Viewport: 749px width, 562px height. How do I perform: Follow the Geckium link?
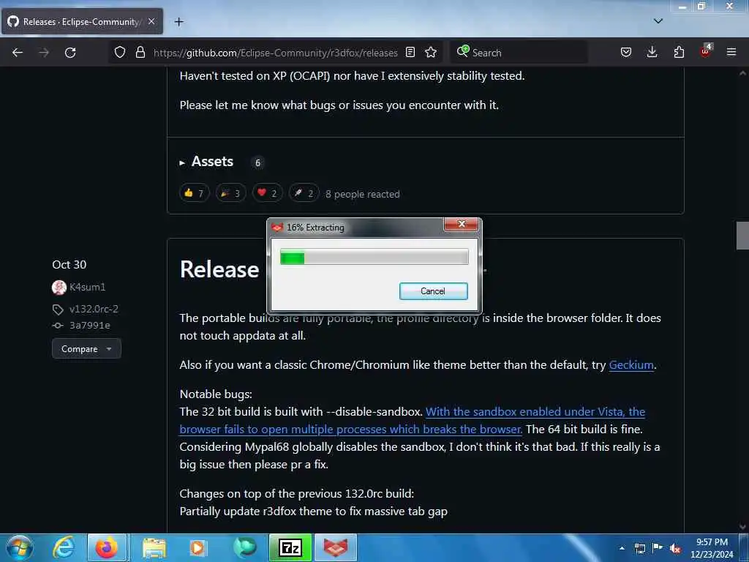point(631,364)
